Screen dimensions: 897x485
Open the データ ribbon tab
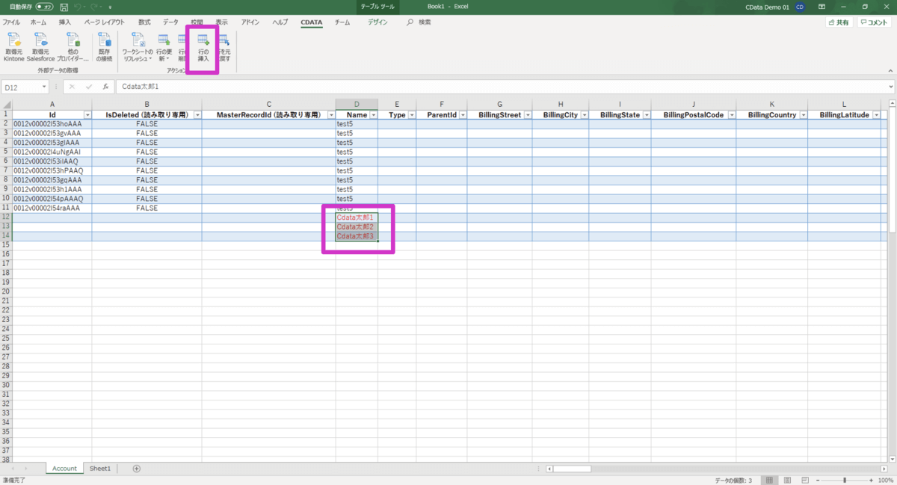click(170, 22)
